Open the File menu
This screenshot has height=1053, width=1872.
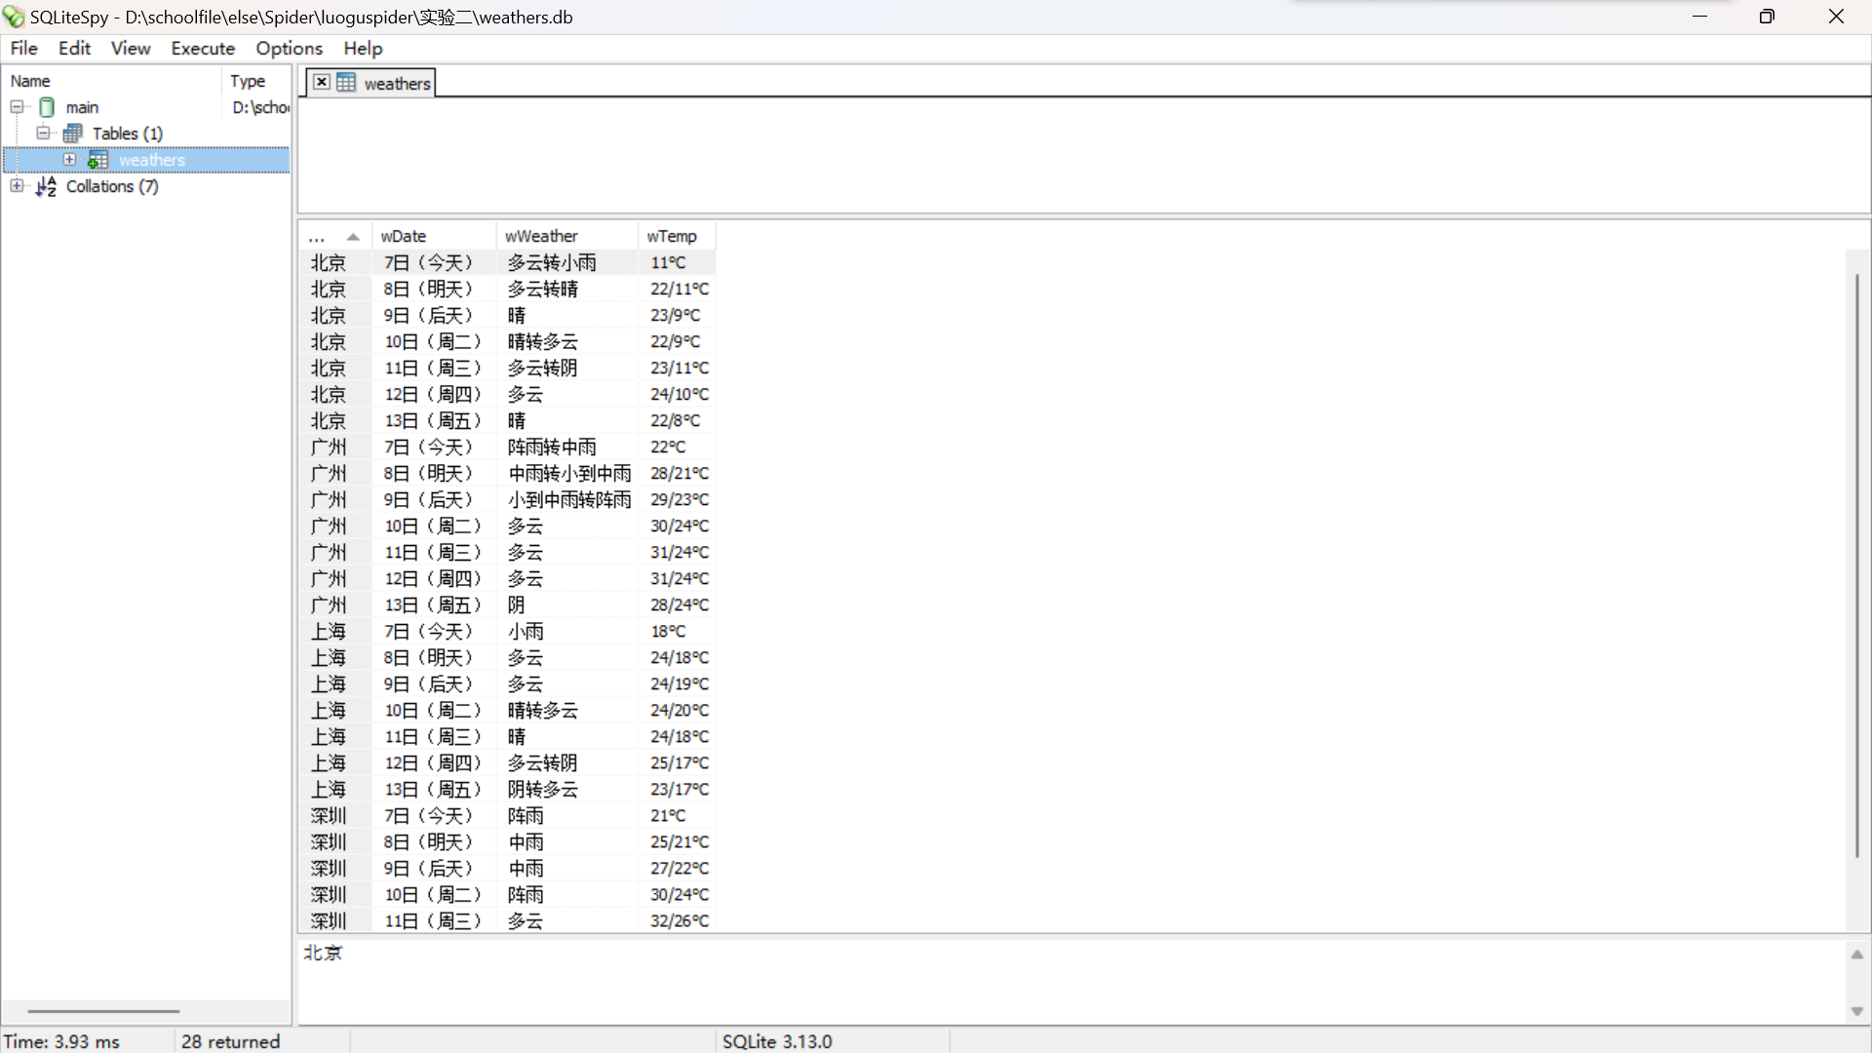[x=23, y=49]
